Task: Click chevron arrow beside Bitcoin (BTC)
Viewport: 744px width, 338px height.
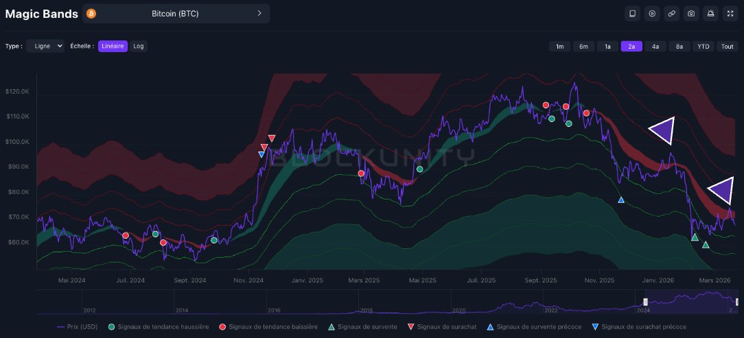Action: (259, 13)
